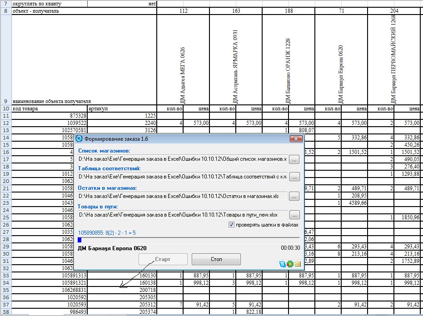The height and width of the screenshot is (316, 423).
Task: Click price cell '1293,88'
Action: (407, 174)
